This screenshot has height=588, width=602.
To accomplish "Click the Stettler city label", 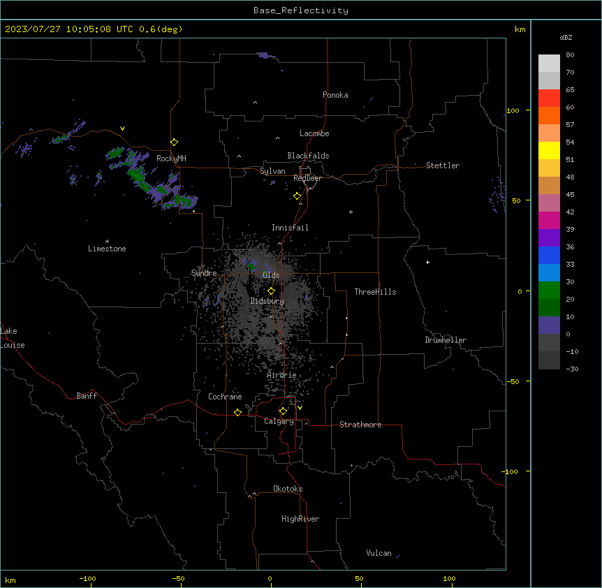I will 443,166.
